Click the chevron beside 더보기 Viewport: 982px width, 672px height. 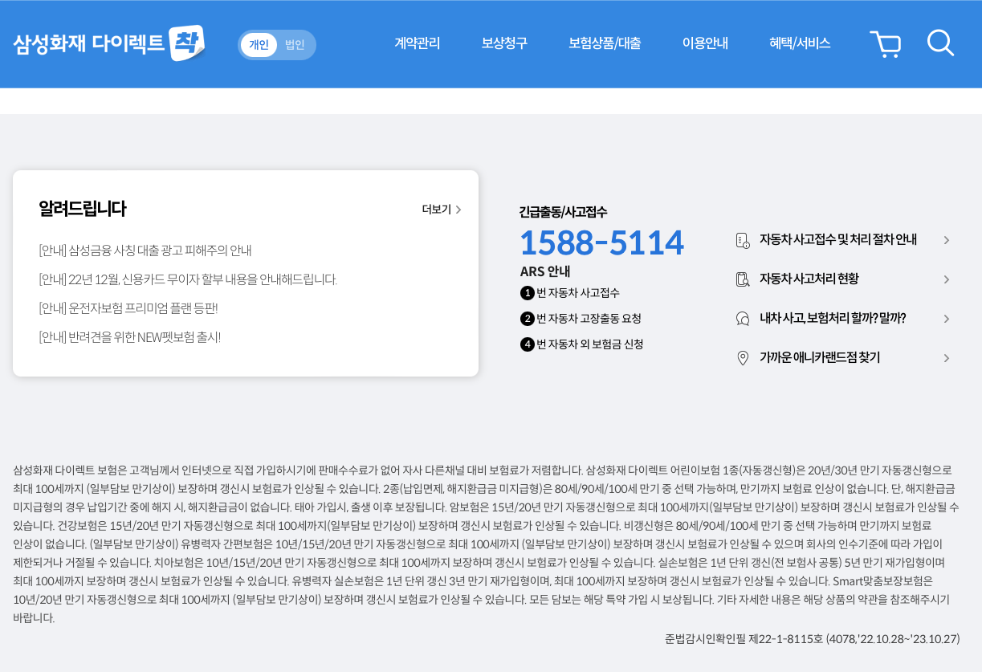(458, 210)
